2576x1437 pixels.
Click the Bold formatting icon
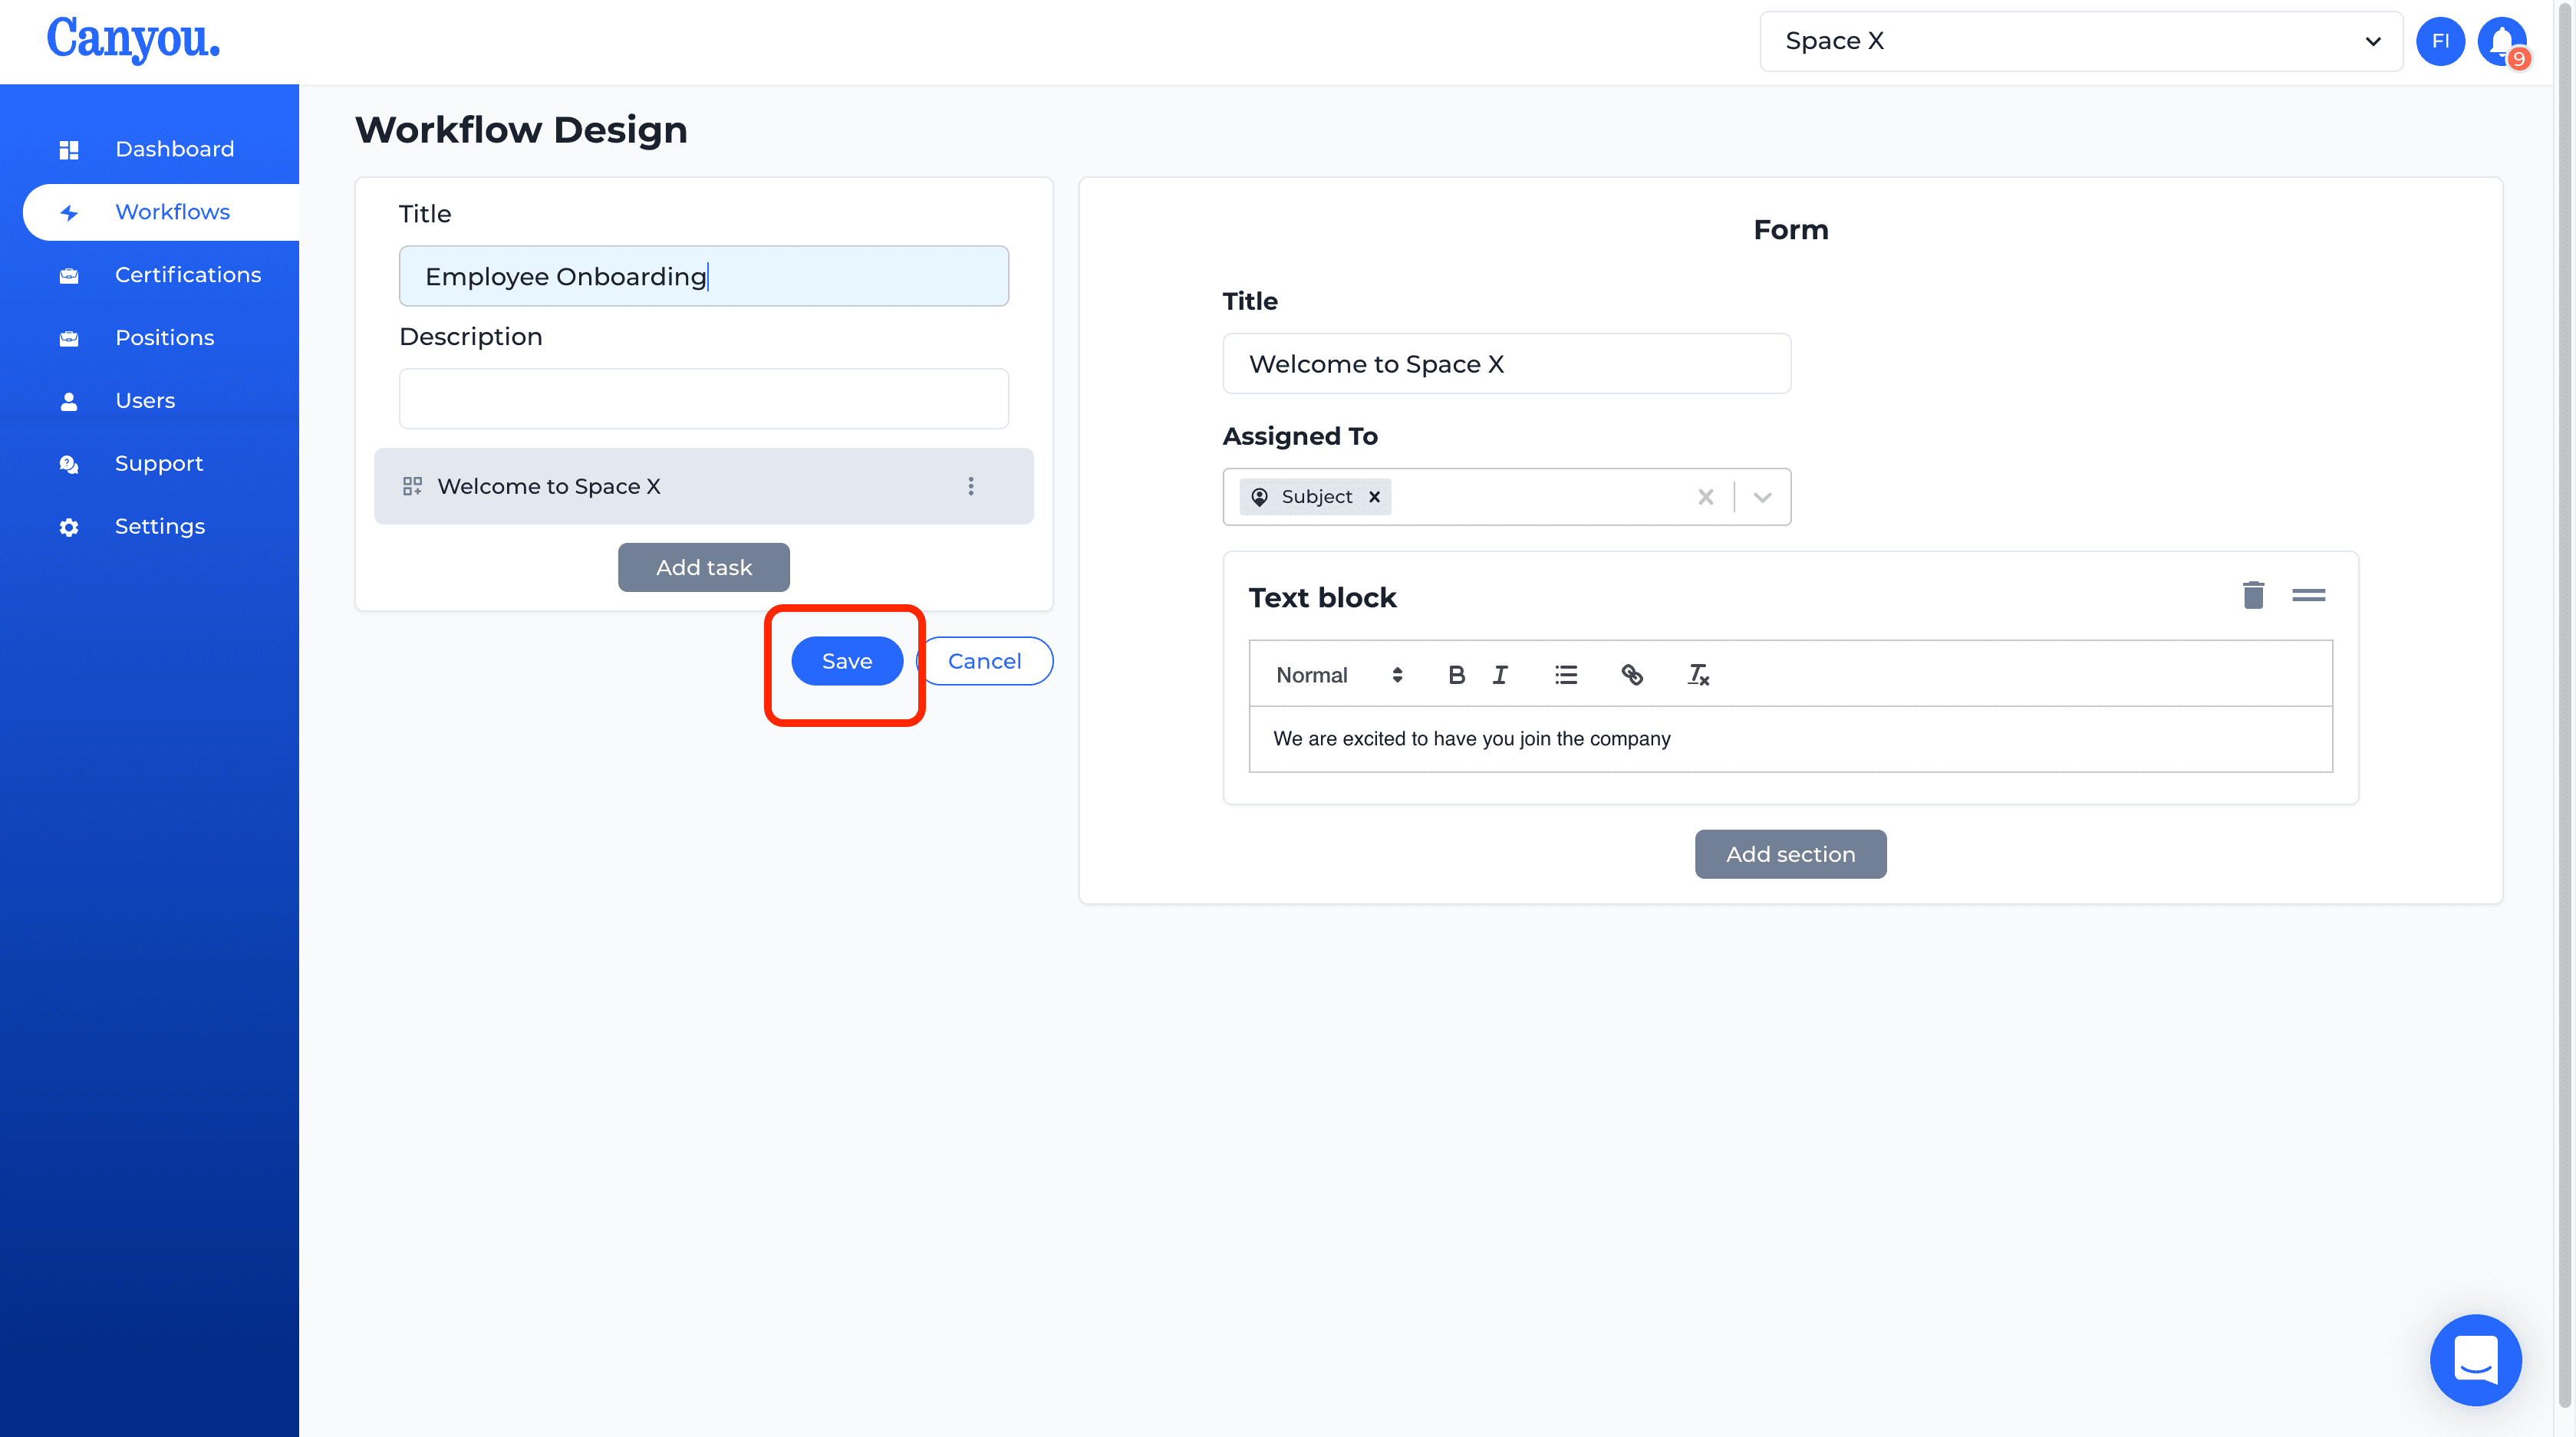coord(1456,673)
